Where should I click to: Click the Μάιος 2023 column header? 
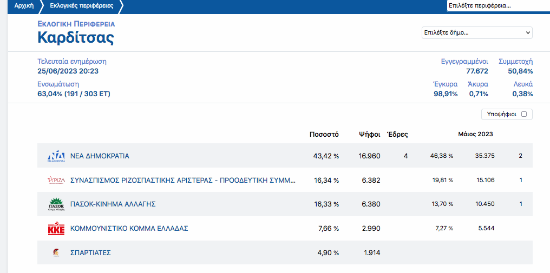[475, 134]
